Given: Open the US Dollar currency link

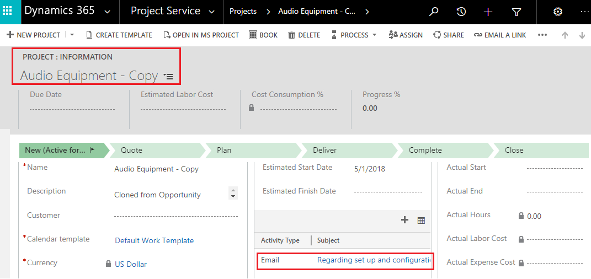Looking at the screenshot, I should point(131,264).
